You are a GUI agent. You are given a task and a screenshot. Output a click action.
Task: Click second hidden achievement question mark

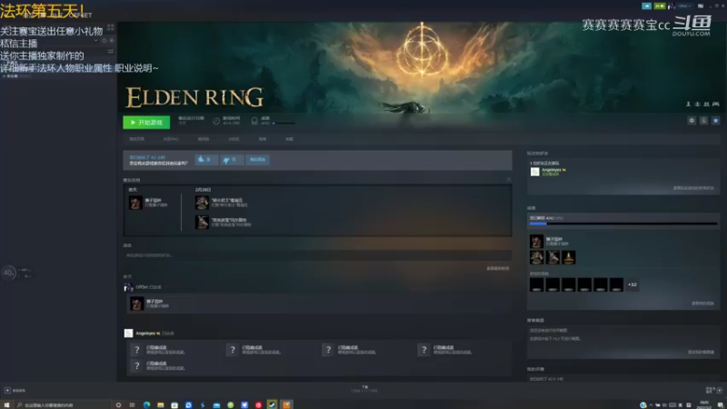click(233, 350)
